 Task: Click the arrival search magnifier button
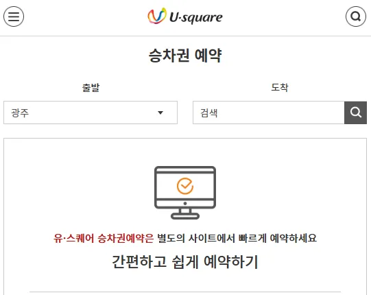click(x=356, y=113)
